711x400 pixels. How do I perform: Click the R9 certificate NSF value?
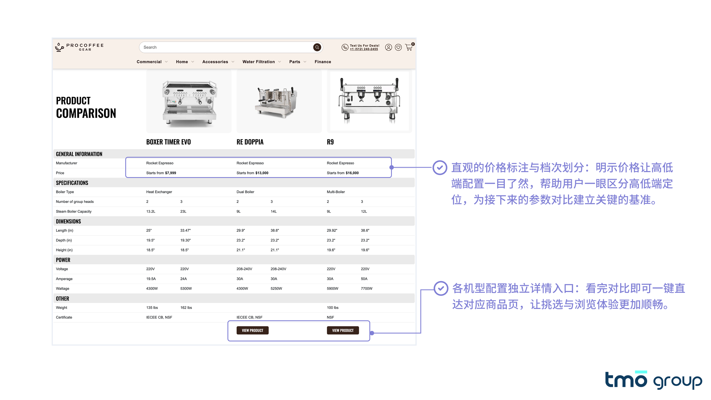[331, 317]
